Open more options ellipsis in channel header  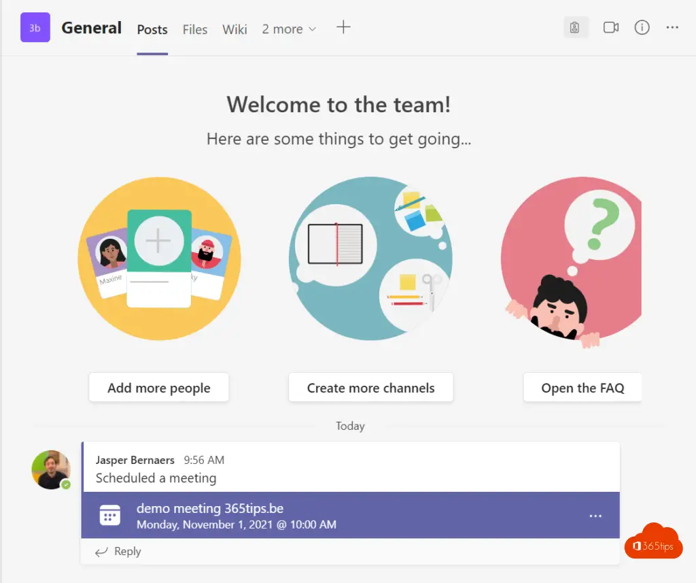(x=672, y=28)
